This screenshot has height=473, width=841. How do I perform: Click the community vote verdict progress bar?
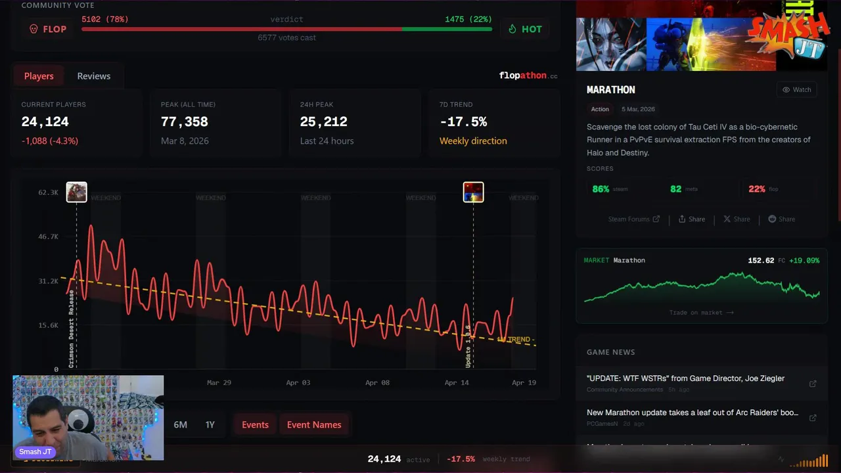tap(286, 29)
